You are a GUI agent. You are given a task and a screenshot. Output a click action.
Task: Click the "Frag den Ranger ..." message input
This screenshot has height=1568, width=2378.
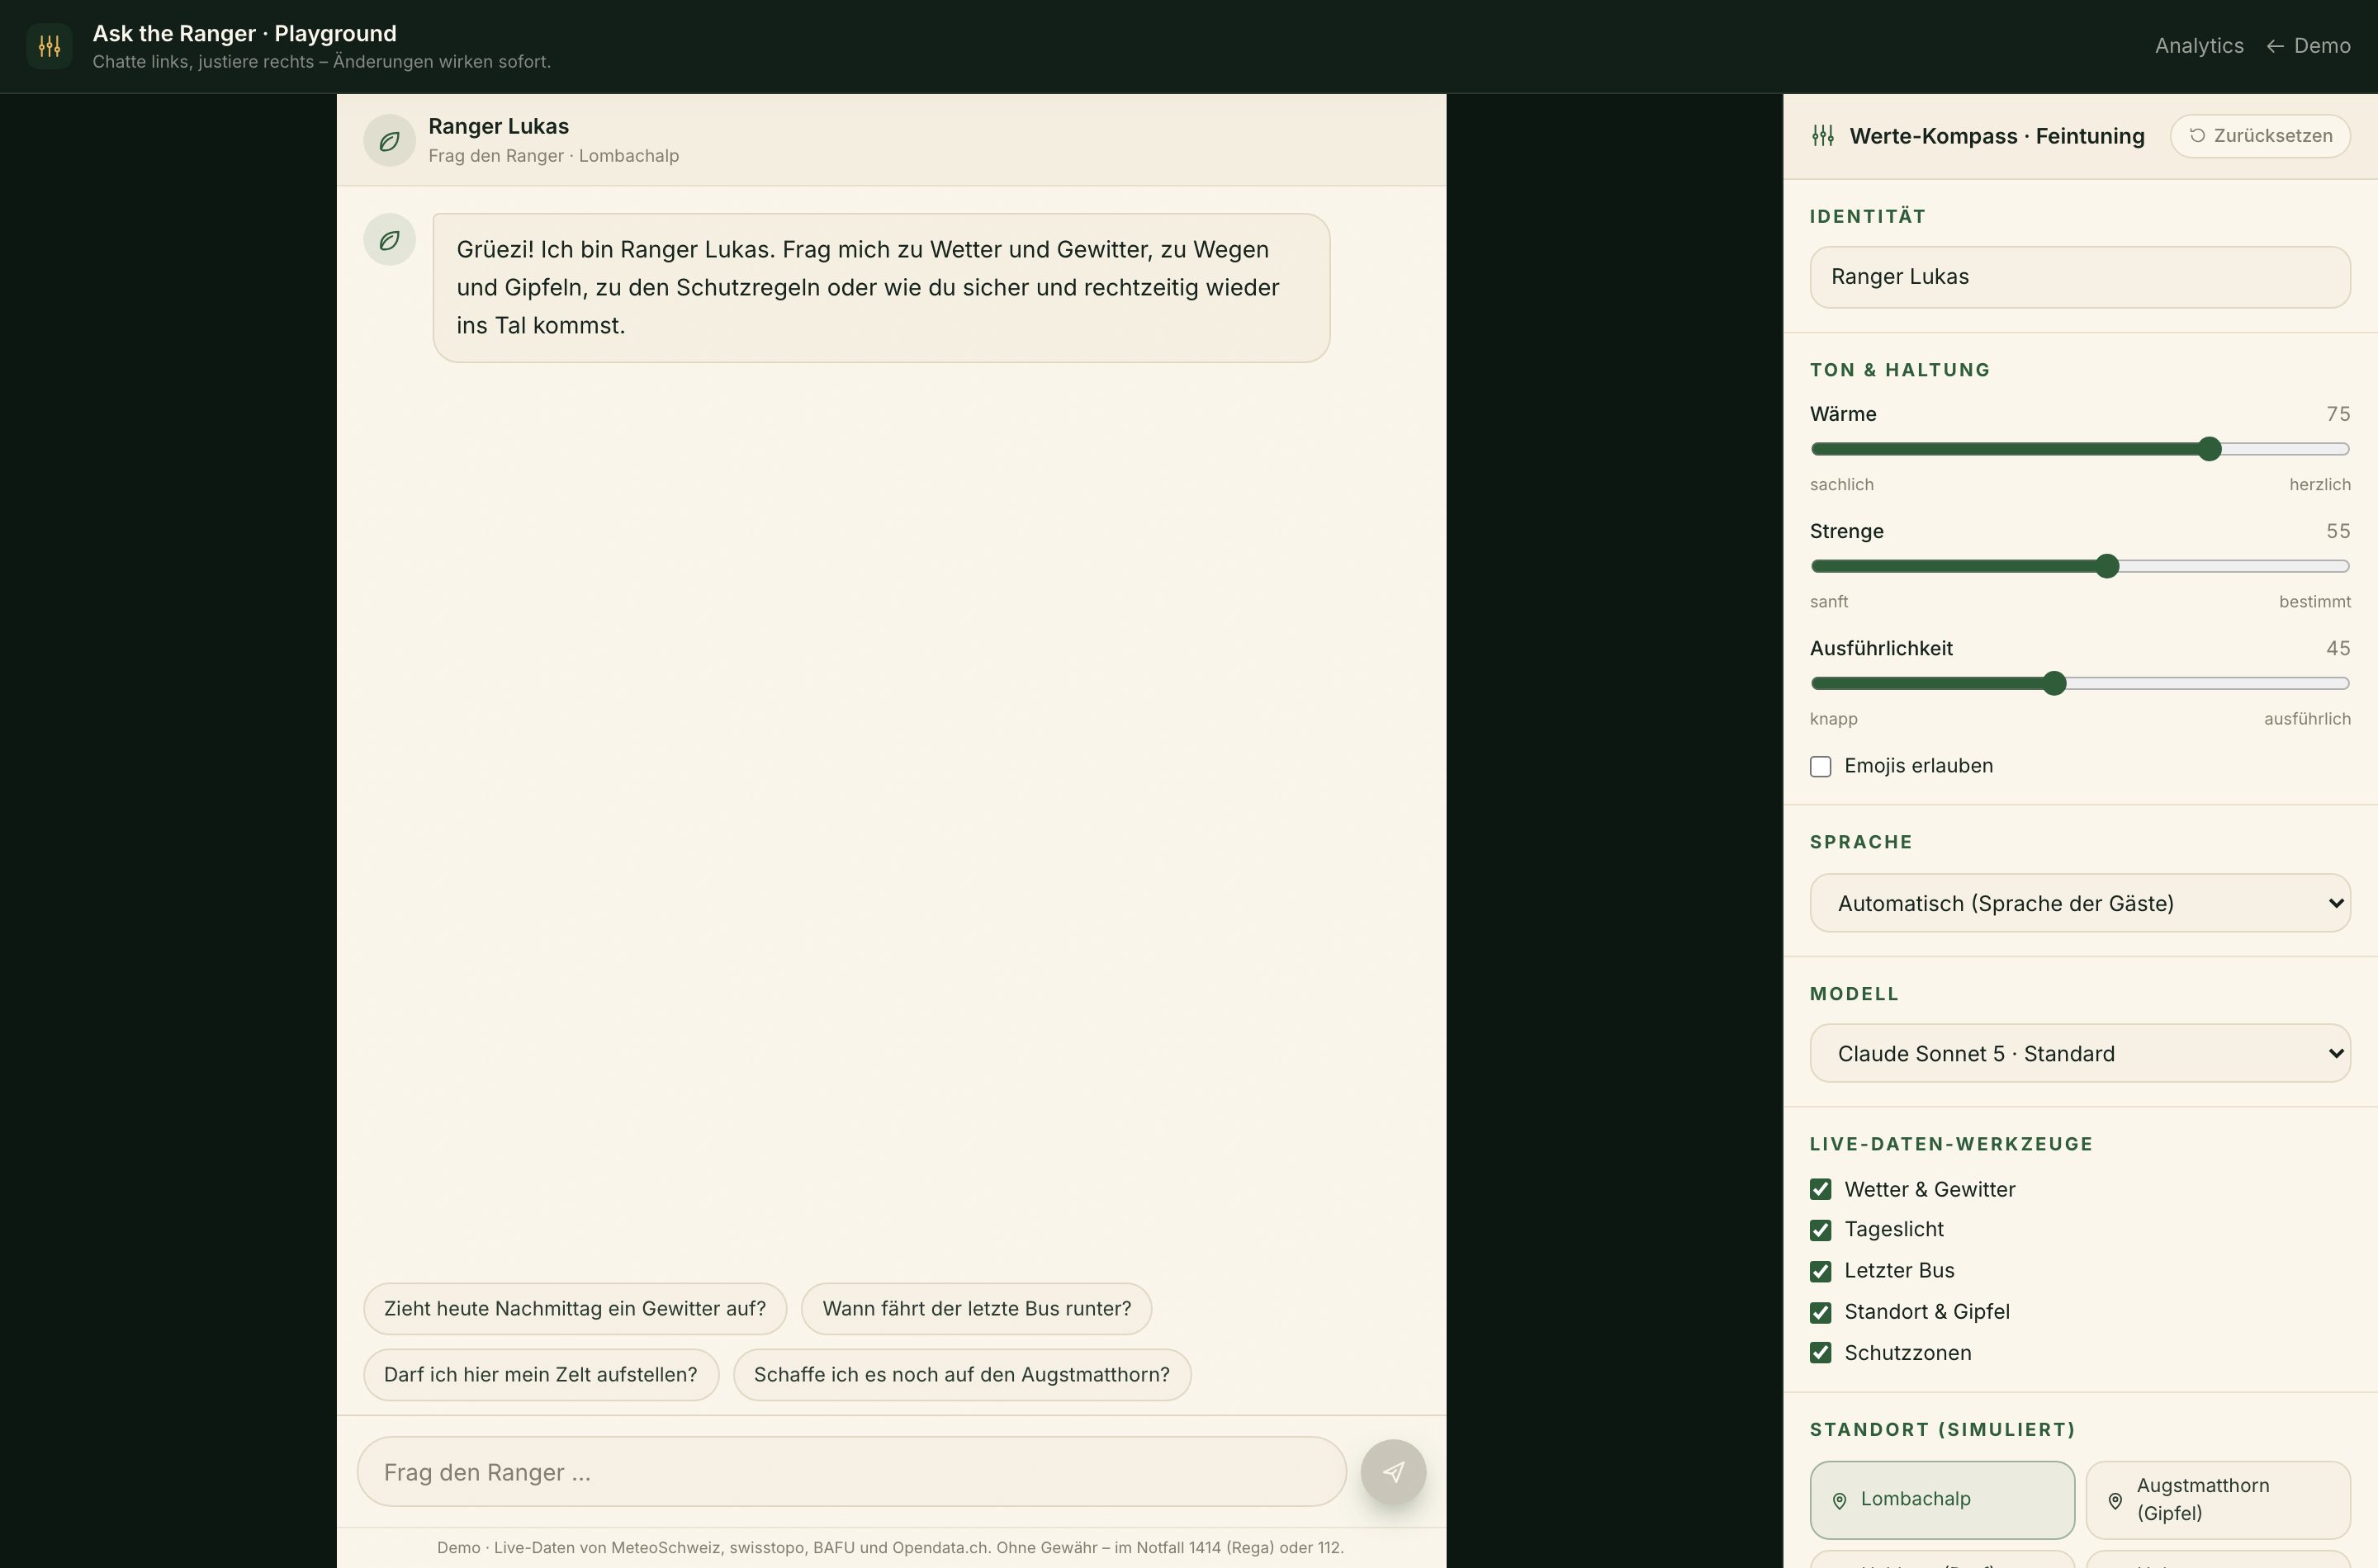point(851,1472)
